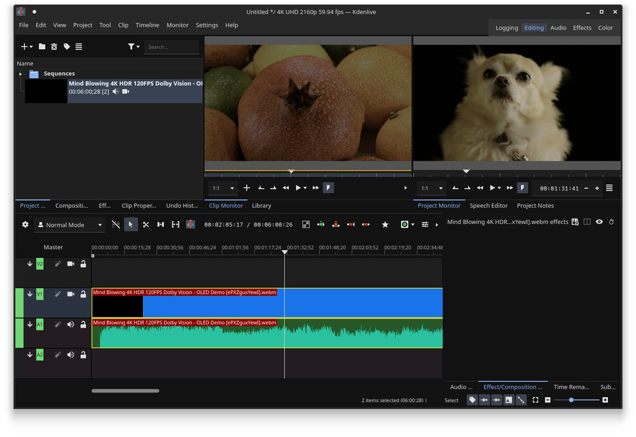Select the arrow Selection tool
Image resolution: width=636 pixels, height=437 pixels.
pyautogui.click(x=130, y=225)
